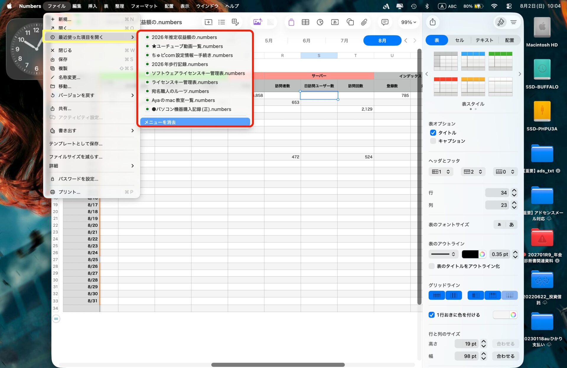Screen dimensions: 567x368
Task: Click the purple sparkle image icon
Action: click(x=258, y=22)
